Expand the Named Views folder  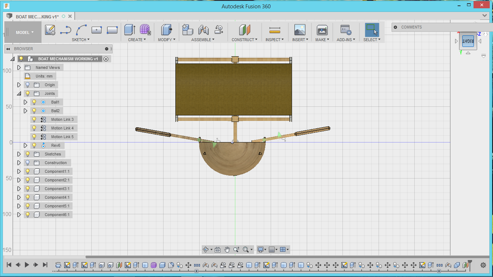(19, 67)
